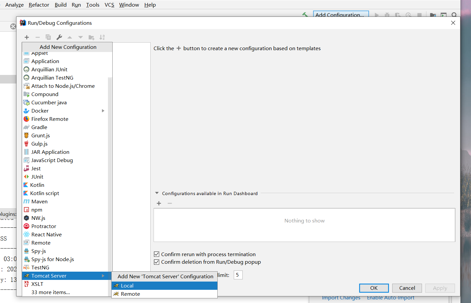Click the Run Dashboard add plus icon
The width and height of the screenshot is (471, 303).
(x=159, y=203)
